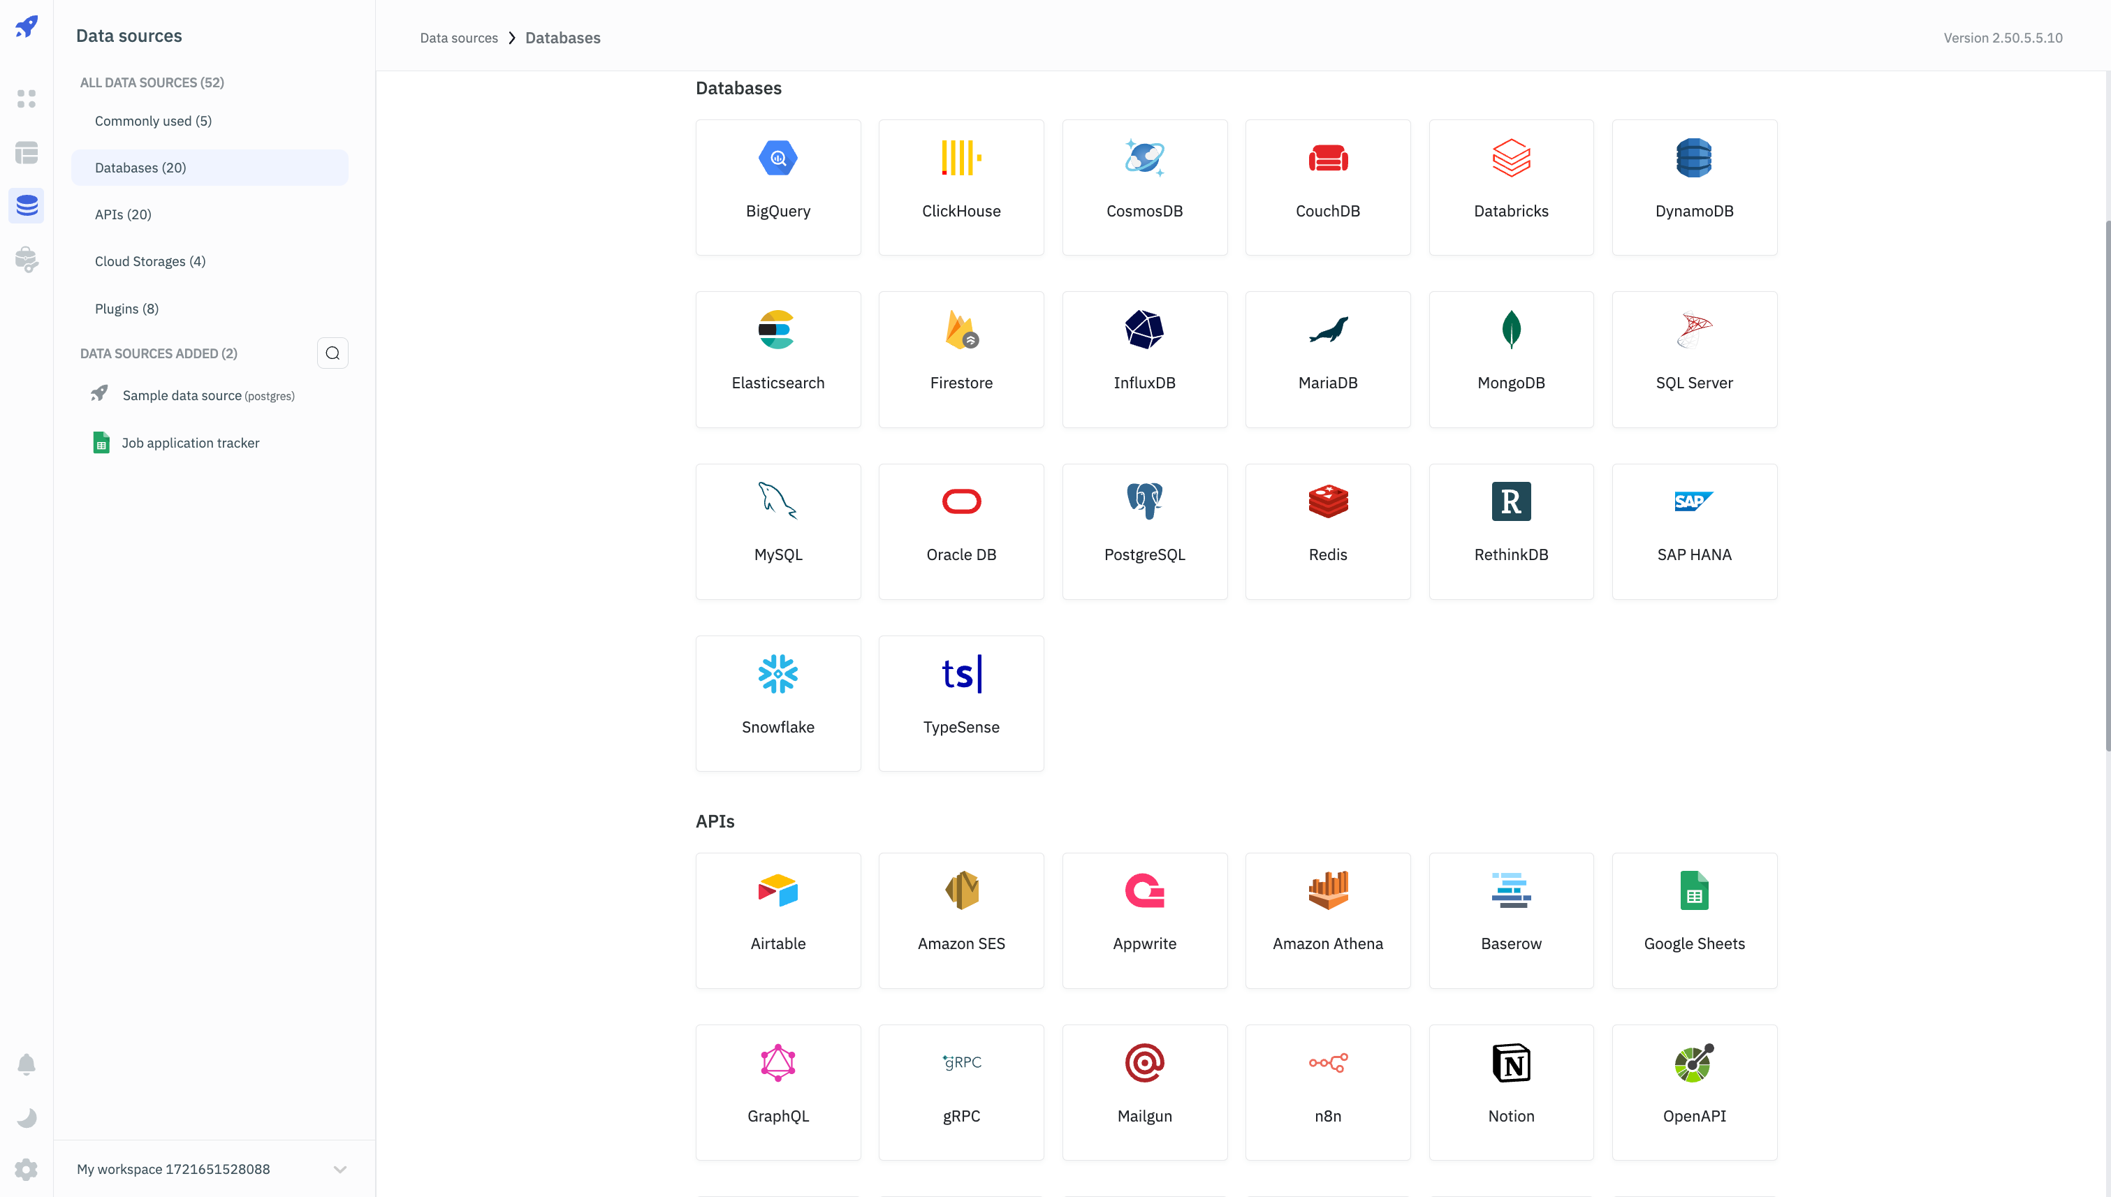Open Databases (20) category
Viewport: 2111px width, 1197px height.
210,168
